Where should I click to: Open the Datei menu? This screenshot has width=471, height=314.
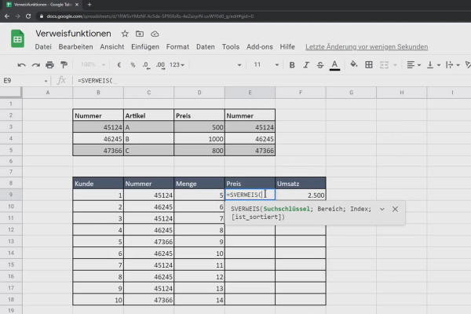click(43, 47)
